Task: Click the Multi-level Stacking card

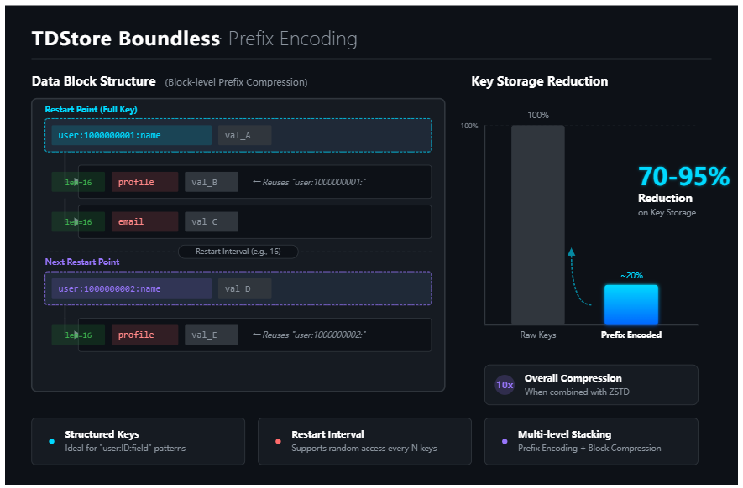Action: click(591, 441)
